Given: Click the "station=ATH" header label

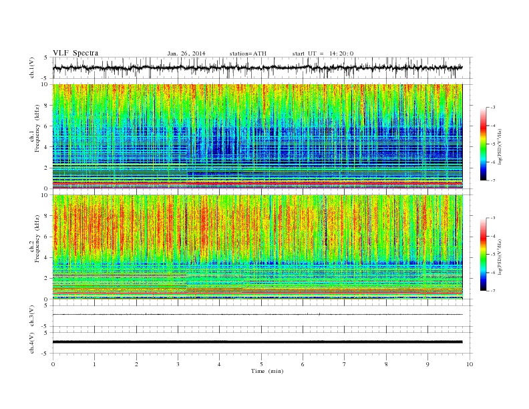Looking at the screenshot, I should 248,53.
